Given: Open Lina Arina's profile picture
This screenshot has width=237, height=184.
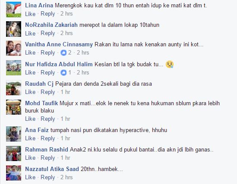Looking at the screenshot, I should (x=14, y=10).
